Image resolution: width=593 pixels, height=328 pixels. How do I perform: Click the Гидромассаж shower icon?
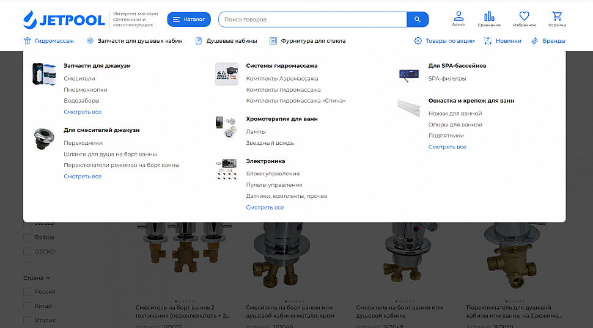(x=28, y=41)
